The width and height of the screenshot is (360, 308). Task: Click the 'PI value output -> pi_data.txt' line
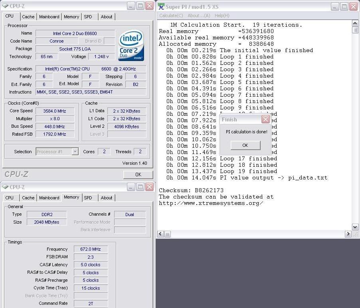coord(247,178)
